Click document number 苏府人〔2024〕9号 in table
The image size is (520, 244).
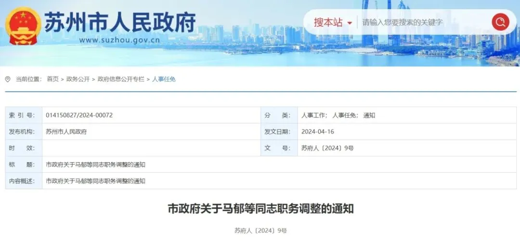(327, 148)
